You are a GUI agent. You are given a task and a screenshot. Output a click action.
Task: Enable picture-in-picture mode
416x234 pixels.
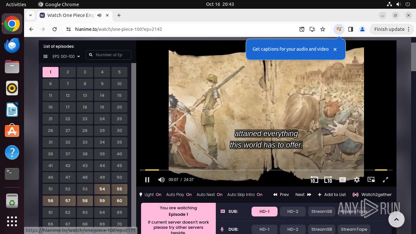371,180
